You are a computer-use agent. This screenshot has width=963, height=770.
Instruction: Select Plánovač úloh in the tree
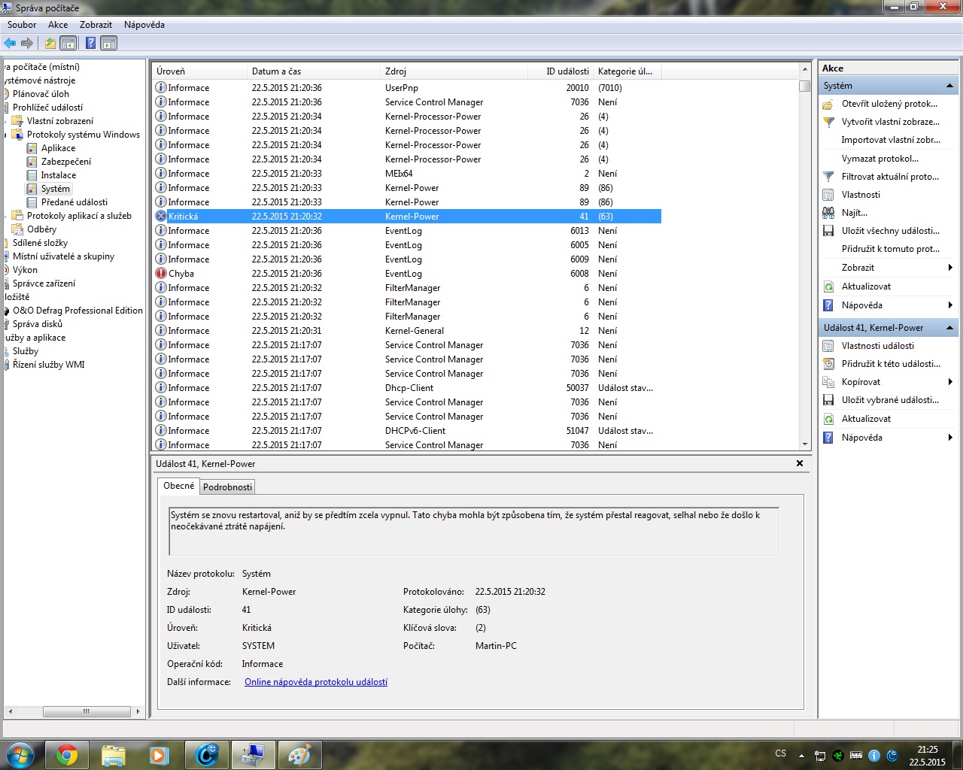point(41,94)
